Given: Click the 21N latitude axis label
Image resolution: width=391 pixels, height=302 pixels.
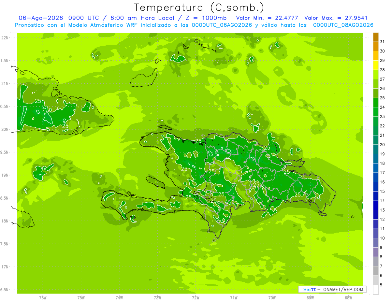Looking at the screenshot, I should coord(6,84).
